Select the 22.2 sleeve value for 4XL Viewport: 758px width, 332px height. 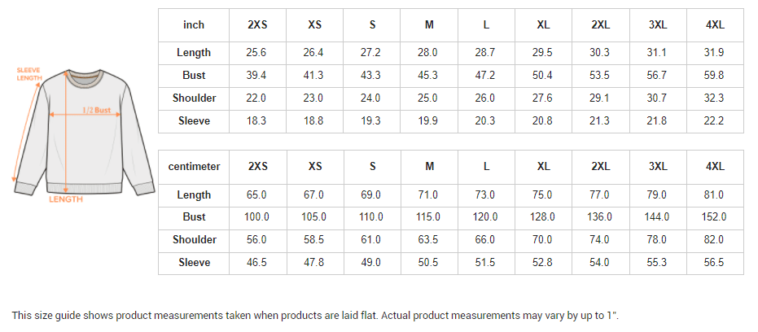click(714, 120)
